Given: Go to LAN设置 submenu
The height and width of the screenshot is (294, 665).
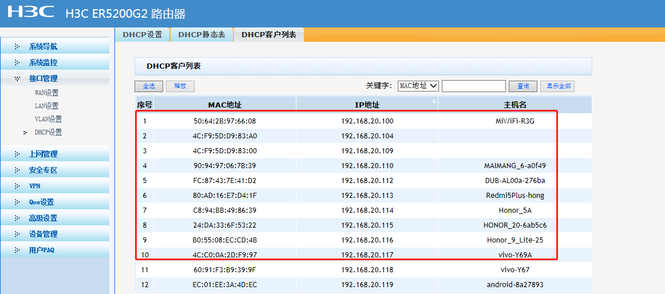Looking at the screenshot, I should 47,106.
